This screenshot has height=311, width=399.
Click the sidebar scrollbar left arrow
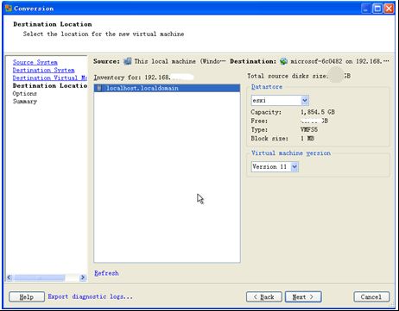(9, 277)
